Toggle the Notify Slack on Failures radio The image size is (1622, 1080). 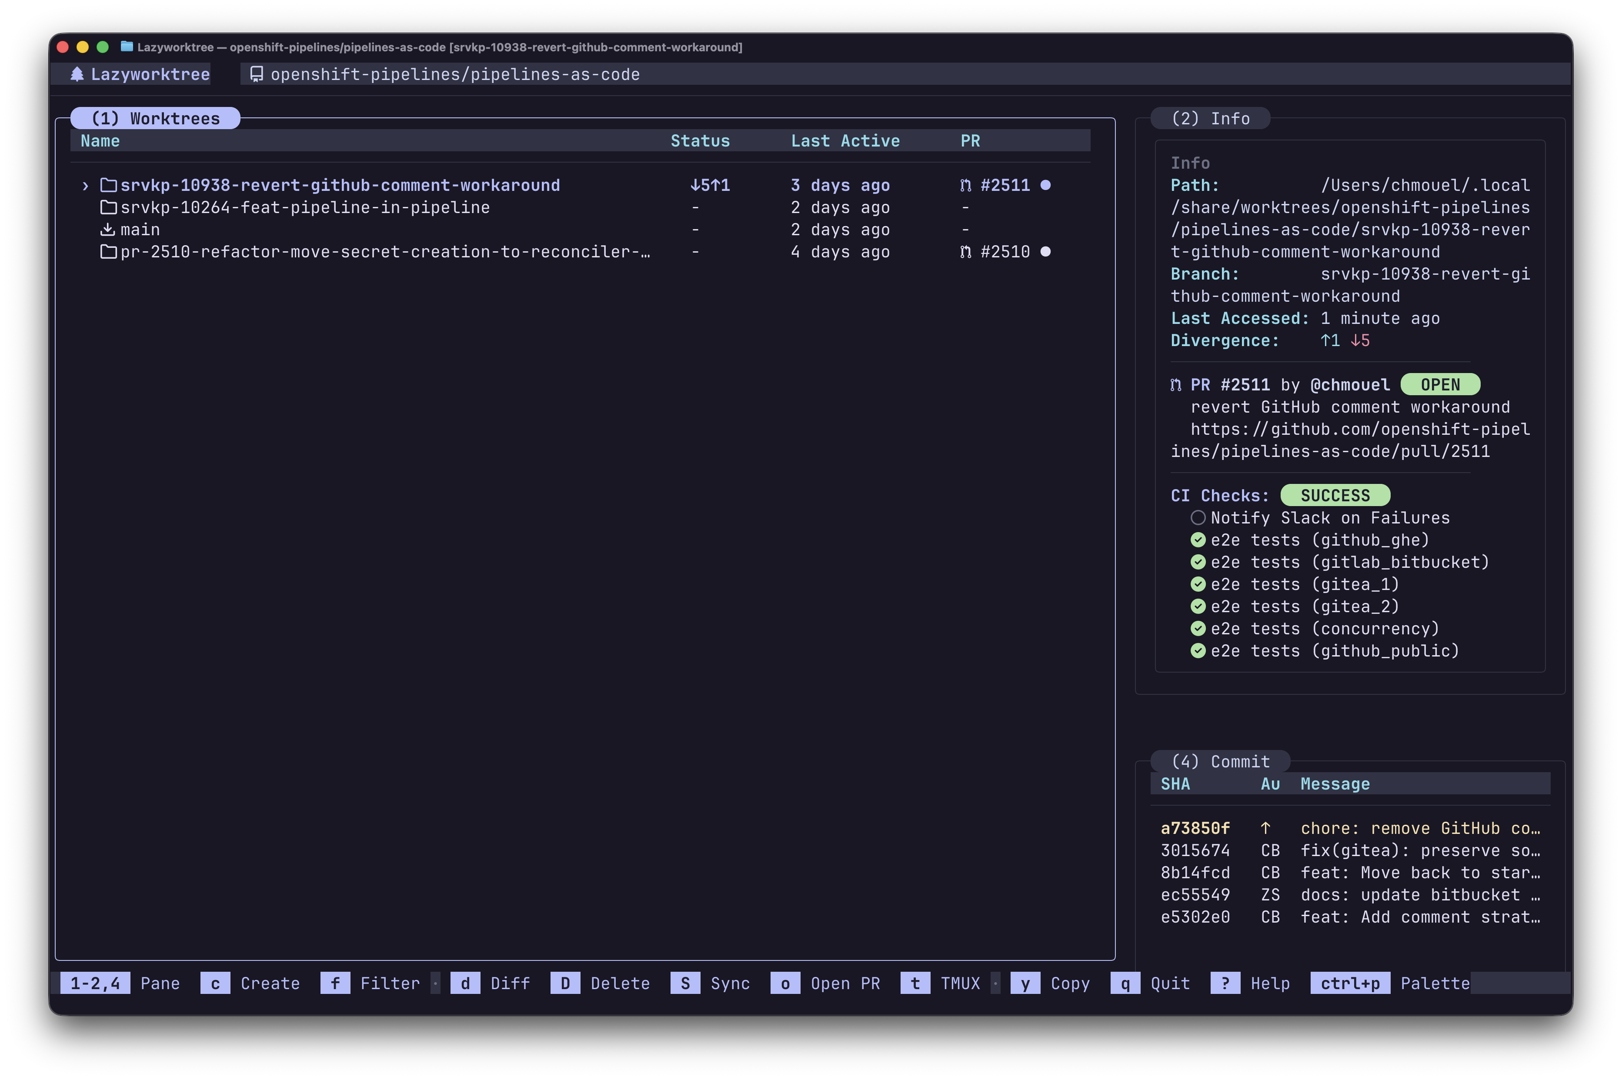[x=1198, y=517]
